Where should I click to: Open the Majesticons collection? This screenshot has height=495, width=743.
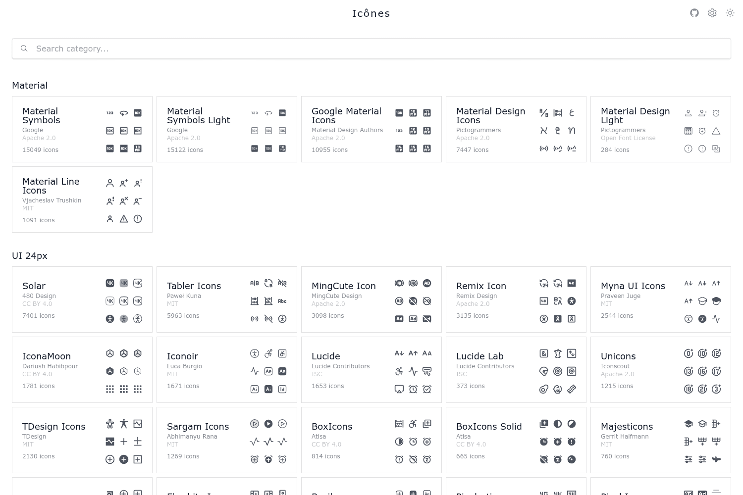[661, 440]
